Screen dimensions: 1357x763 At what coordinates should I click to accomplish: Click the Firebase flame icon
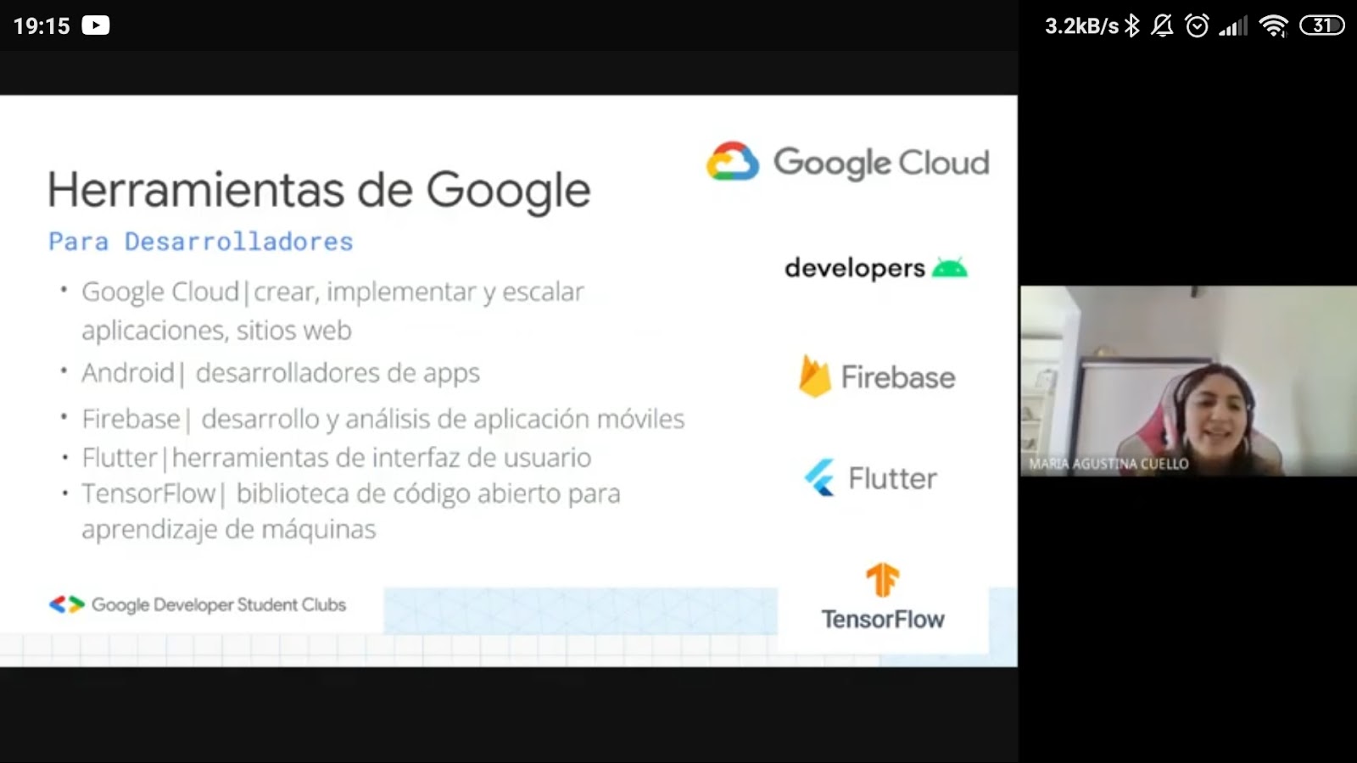pyautogui.click(x=814, y=376)
